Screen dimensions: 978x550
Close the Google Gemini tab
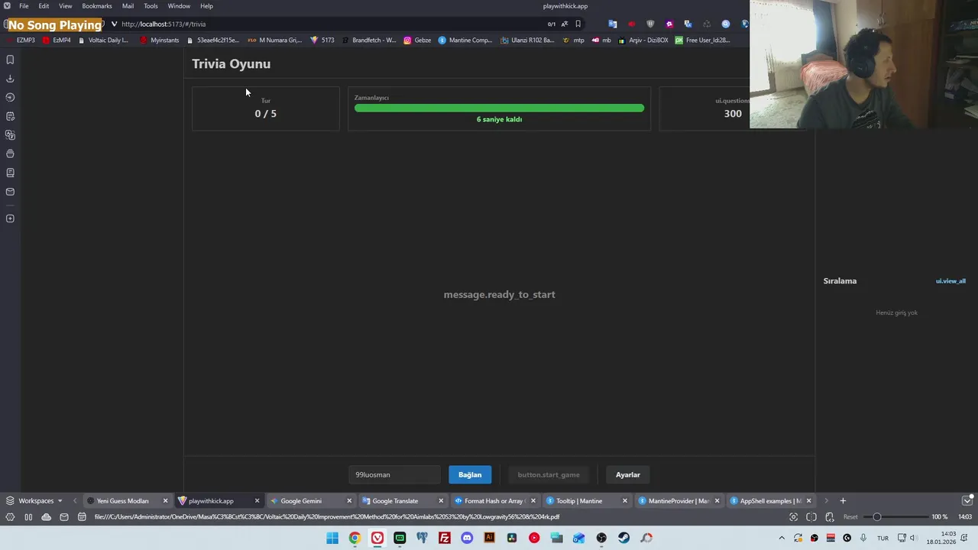(349, 501)
